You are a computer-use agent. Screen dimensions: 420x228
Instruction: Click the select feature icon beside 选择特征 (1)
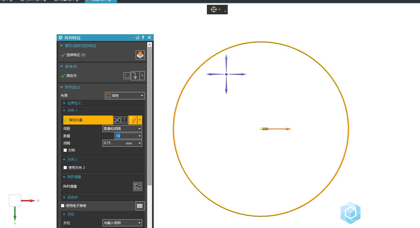point(140,55)
